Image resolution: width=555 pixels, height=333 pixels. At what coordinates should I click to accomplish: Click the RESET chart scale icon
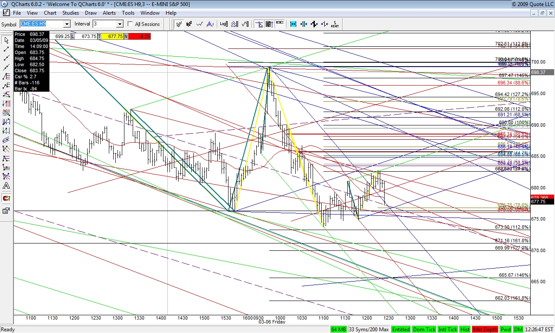[335, 24]
